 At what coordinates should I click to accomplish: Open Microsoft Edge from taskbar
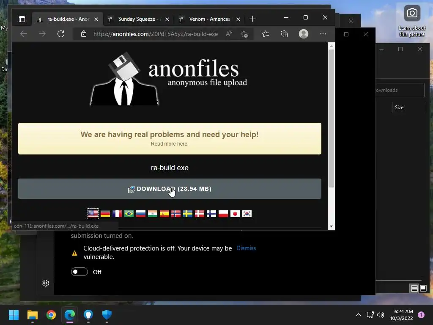click(70, 315)
